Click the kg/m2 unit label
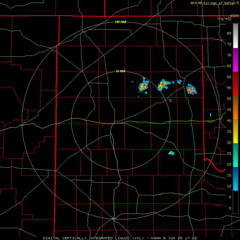The height and width of the screenshot is (240, 240). point(224,19)
